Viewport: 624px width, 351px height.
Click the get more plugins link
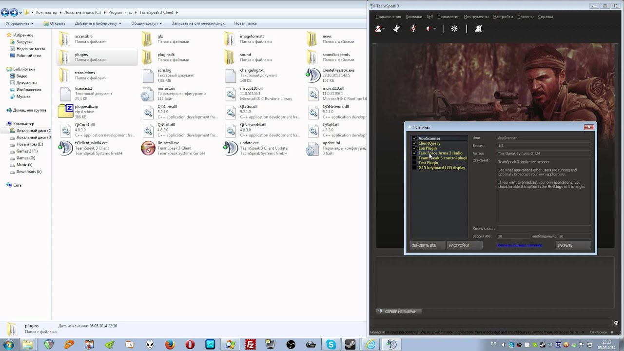pyautogui.click(x=519, y=245)
